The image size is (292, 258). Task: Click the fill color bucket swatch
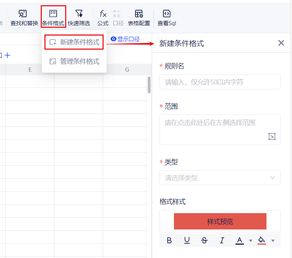pyautogui.click(x=262, y=241)
